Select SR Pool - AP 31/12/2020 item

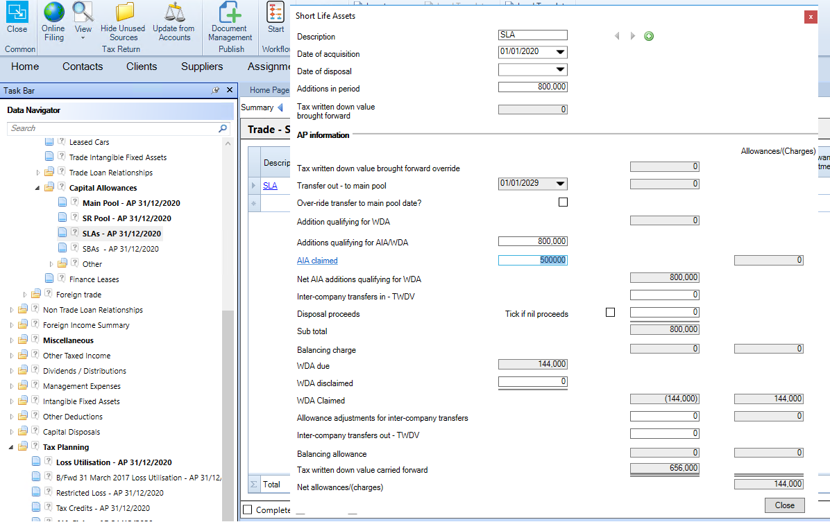126,218
